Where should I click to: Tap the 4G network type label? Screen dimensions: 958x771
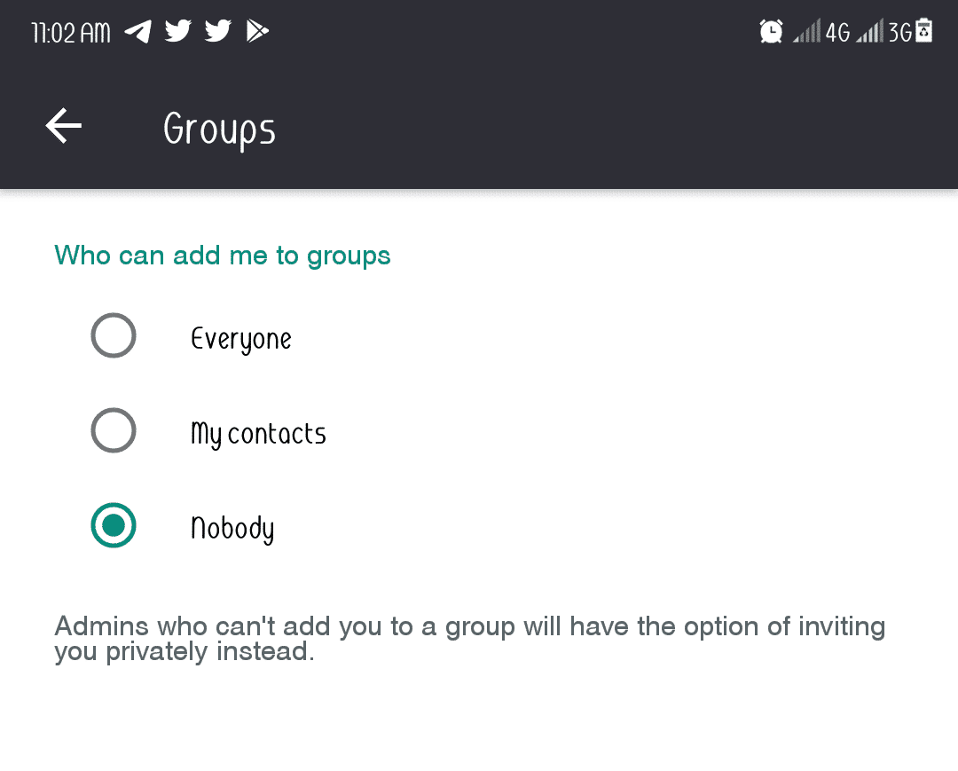click(837, 33)
